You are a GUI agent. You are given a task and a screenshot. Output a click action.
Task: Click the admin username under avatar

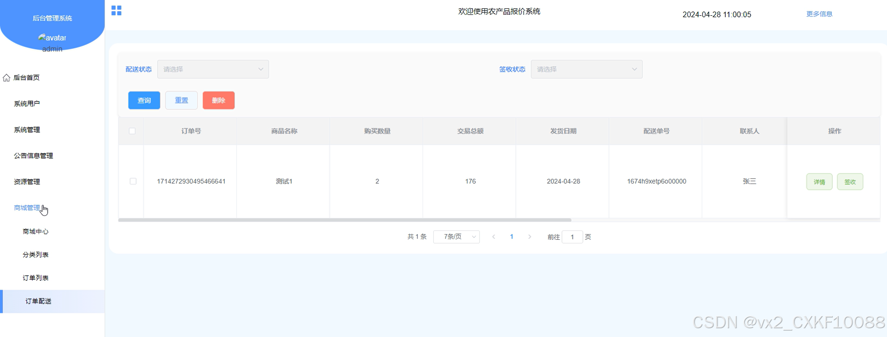[x=52, y=49]
